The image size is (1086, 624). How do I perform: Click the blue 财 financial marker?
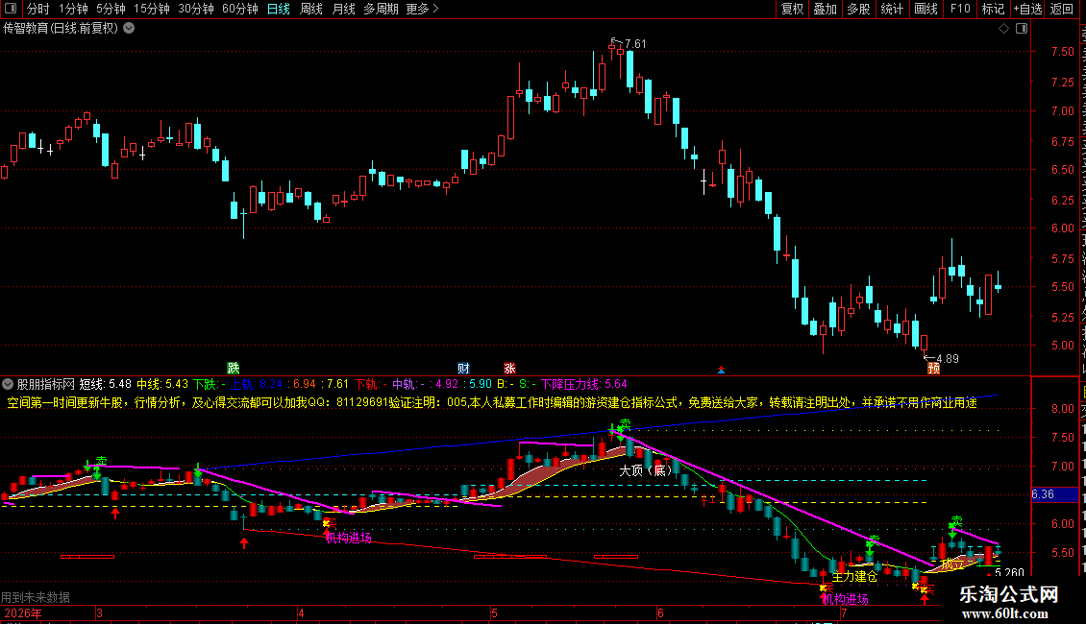(x=463, y=368)
